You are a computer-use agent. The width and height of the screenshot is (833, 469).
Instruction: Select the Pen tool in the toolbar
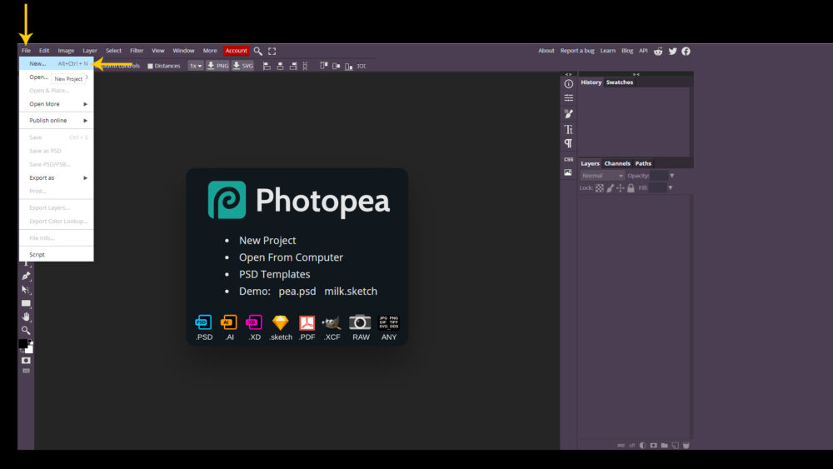(26, 276)
